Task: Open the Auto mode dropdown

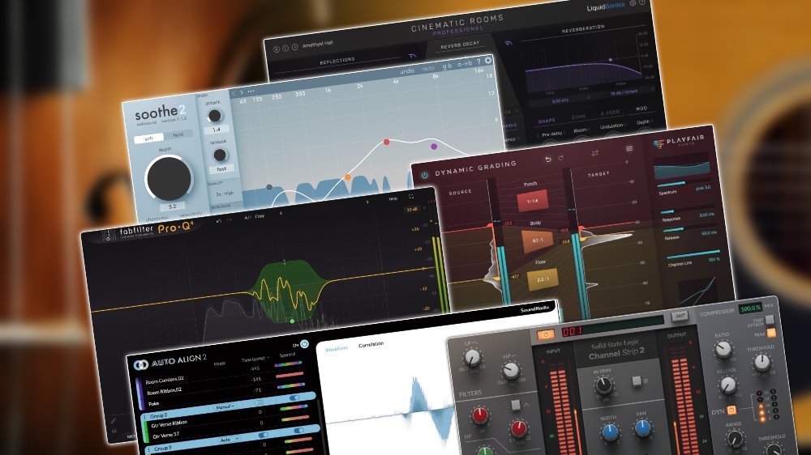Action: pyautogui.click(x=230, y=440)
